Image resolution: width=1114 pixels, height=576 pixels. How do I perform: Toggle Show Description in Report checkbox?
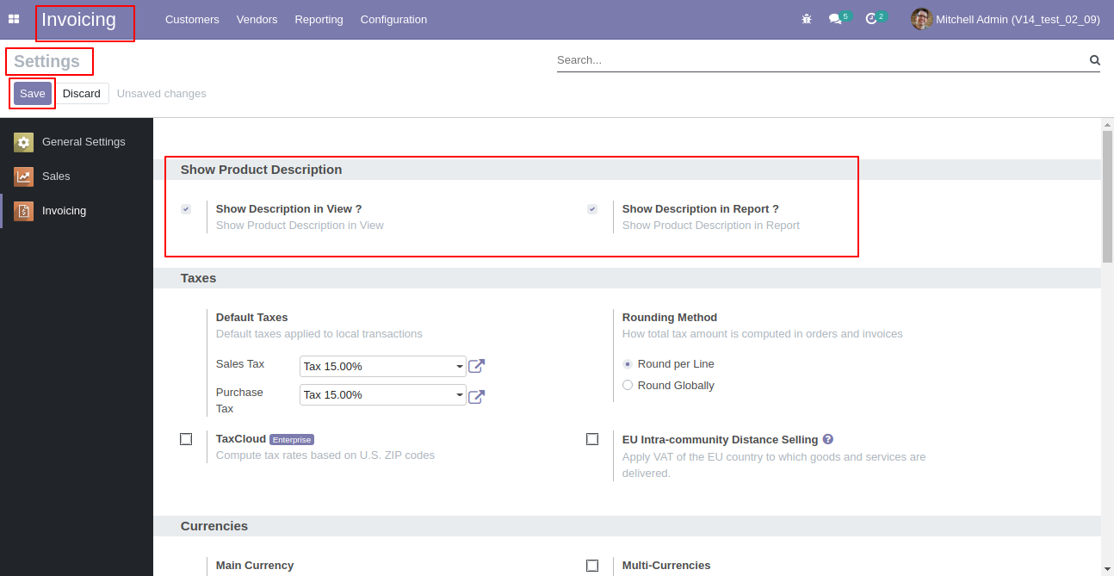tap(592, 209)
